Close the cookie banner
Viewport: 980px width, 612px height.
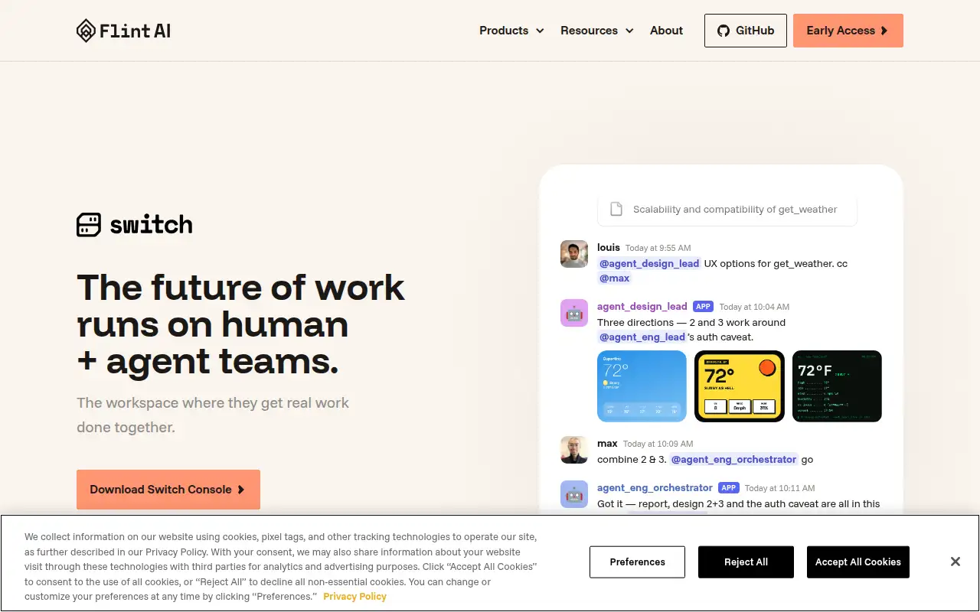pyautogui.click(x=955, y=562)
